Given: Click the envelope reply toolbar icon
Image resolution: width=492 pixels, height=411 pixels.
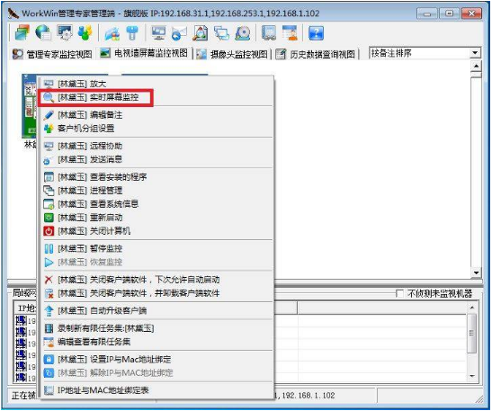Looking at the screenshot, I should 179,33.
